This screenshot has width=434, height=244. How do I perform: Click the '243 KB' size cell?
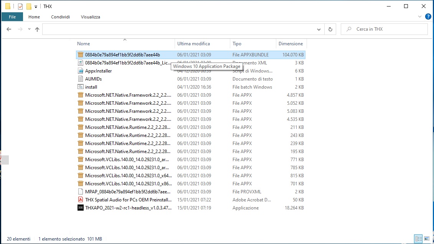[297, 135]
